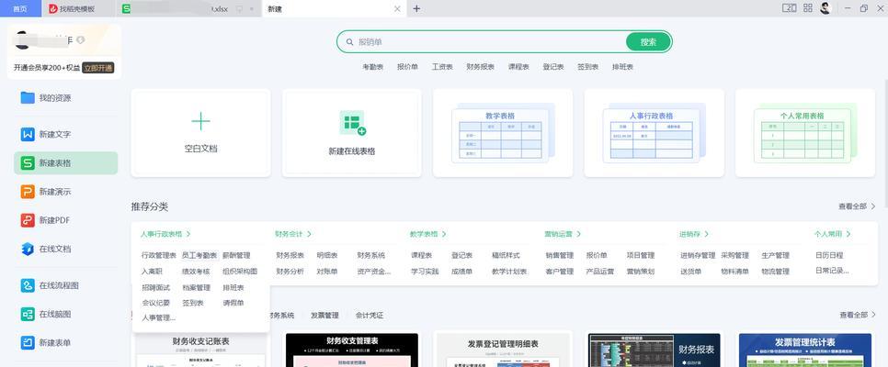Open the 个人常用表格 template card
This screenshot has width=888, height=367.
pos(804,133)
